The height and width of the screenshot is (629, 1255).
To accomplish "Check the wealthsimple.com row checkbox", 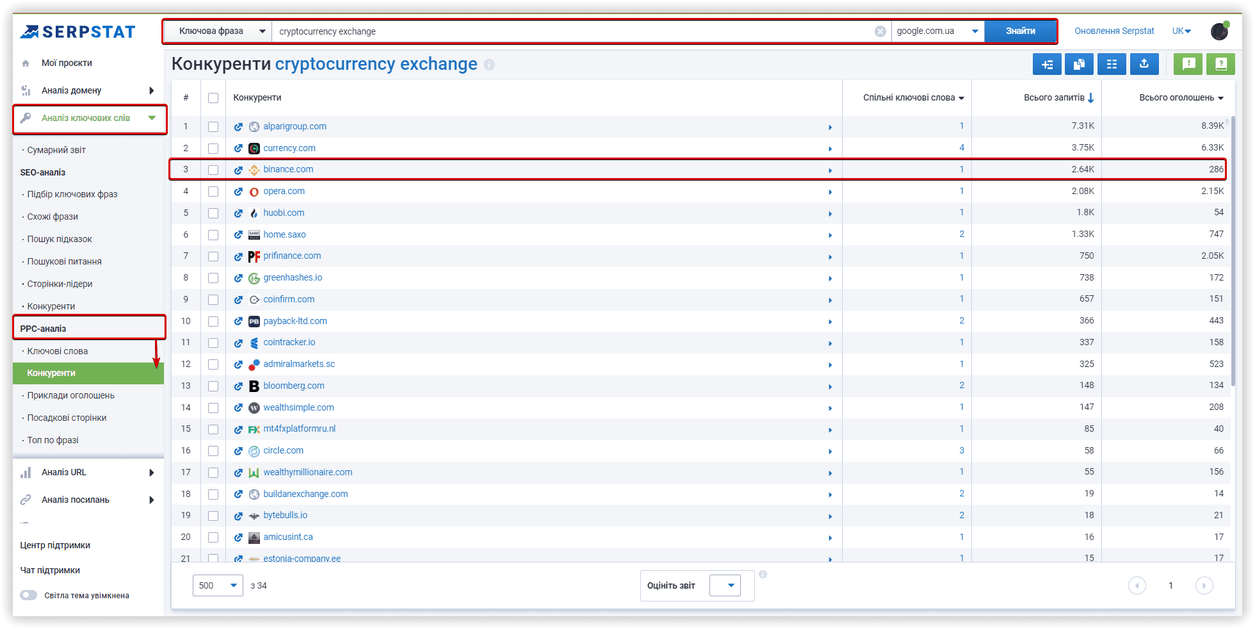I will (213, 408).
